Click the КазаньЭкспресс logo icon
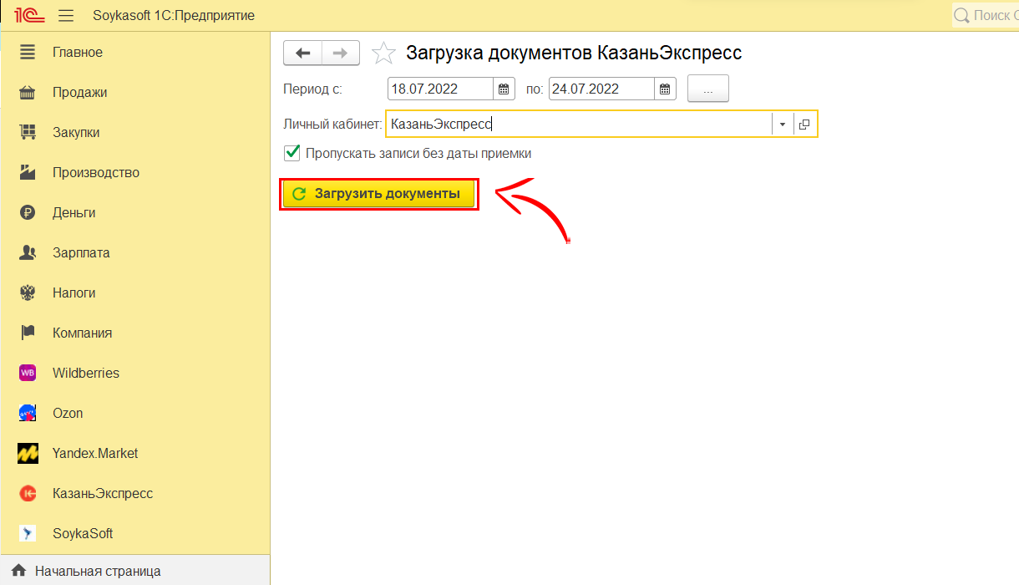This screenshot has height=585, width=1019. point(28,494)
